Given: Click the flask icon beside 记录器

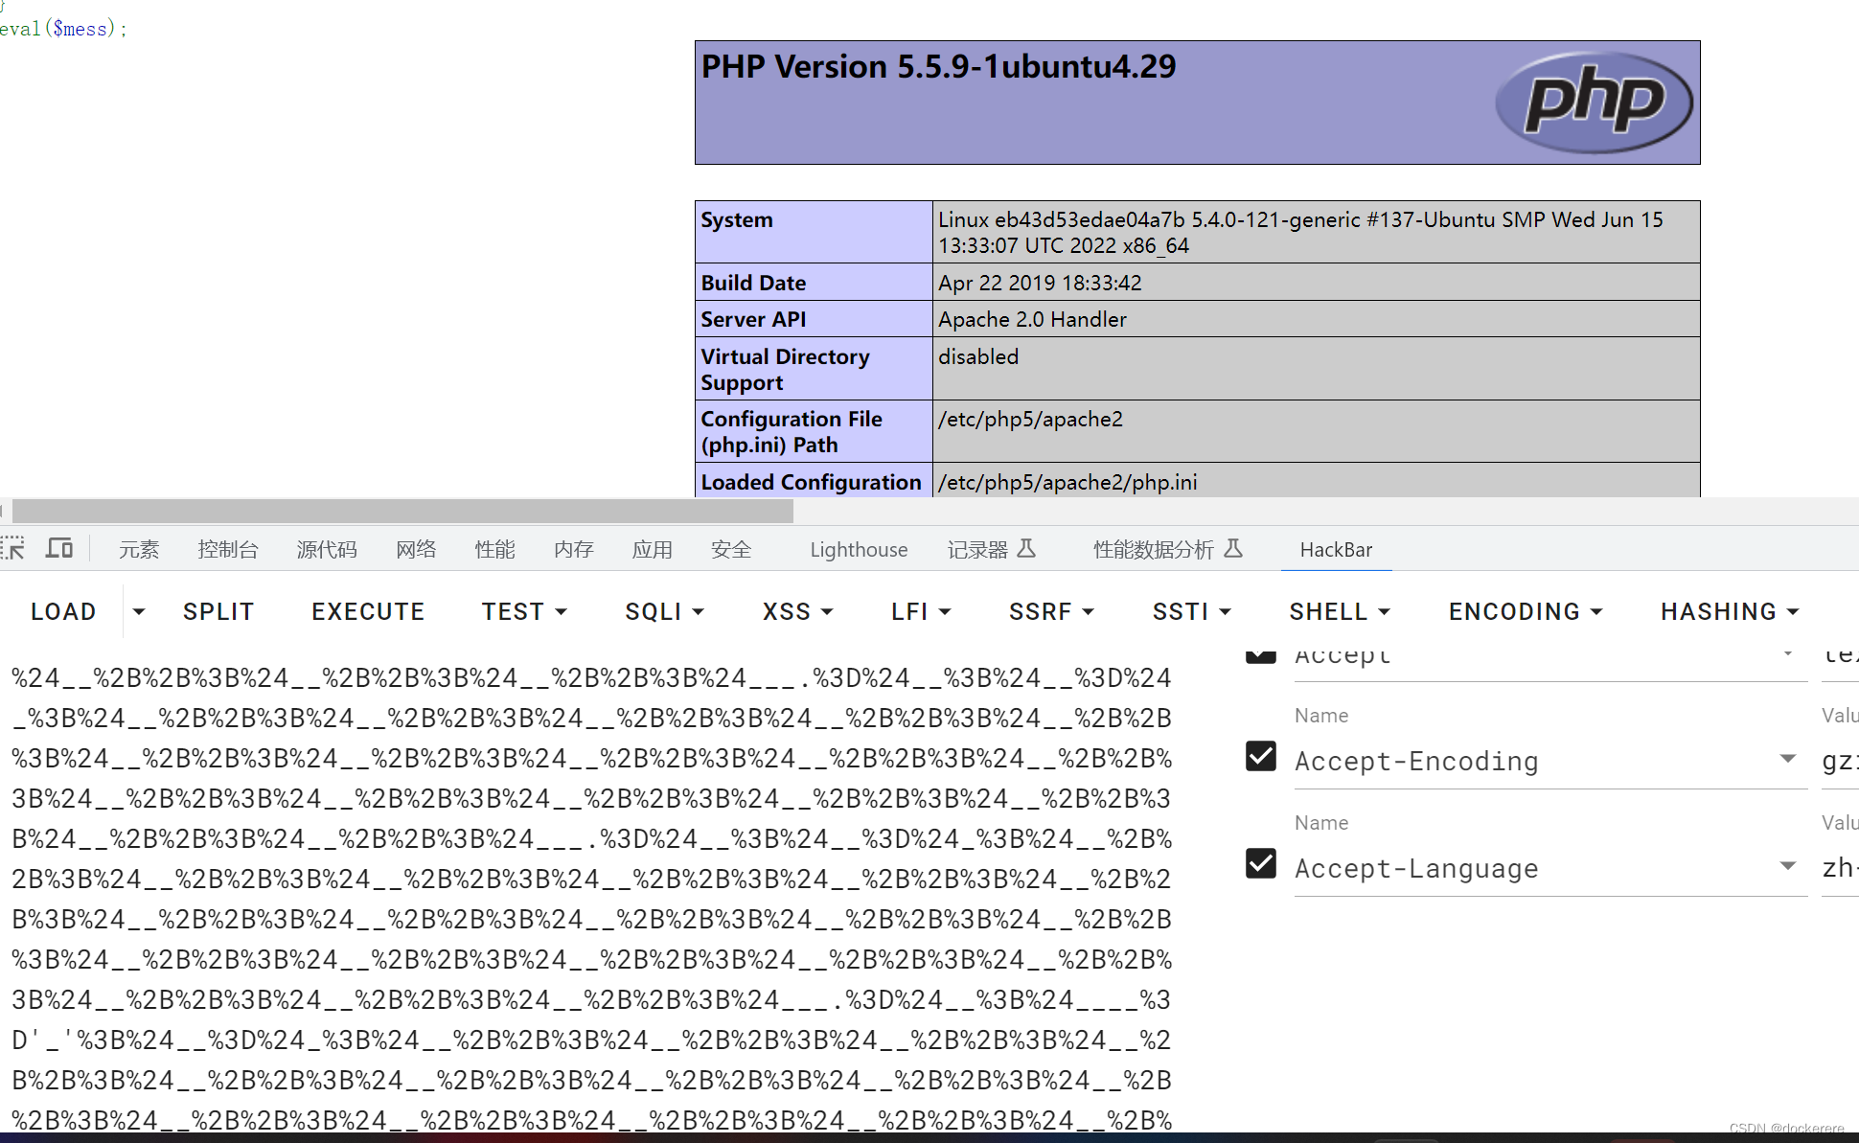Looking at the screenshot, I should click(1026, 549).
